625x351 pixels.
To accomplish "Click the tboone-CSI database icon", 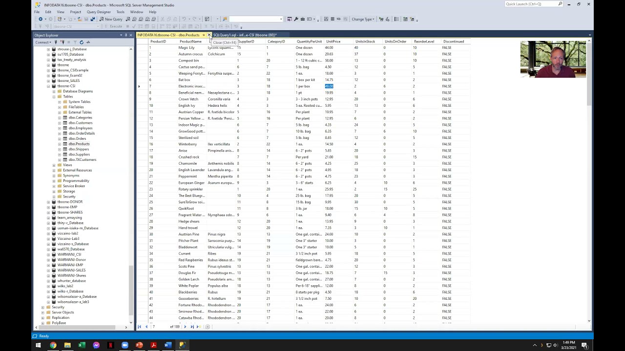I will [54, 86].
